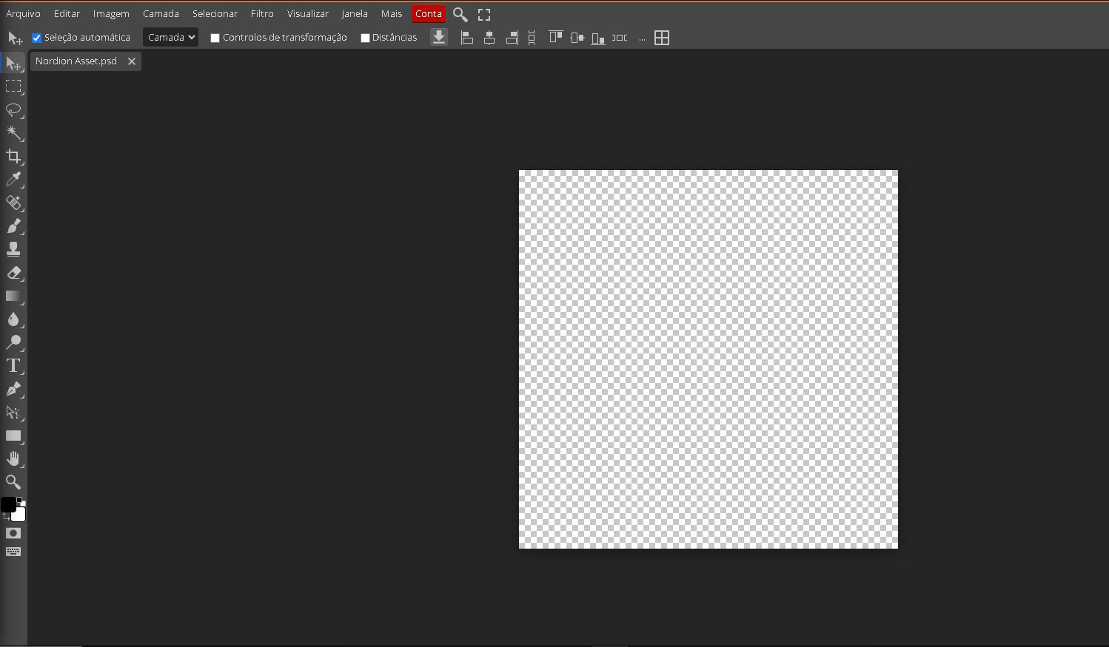
Task: Select the Eyedropper tool
Action: [x=13, y=180]
